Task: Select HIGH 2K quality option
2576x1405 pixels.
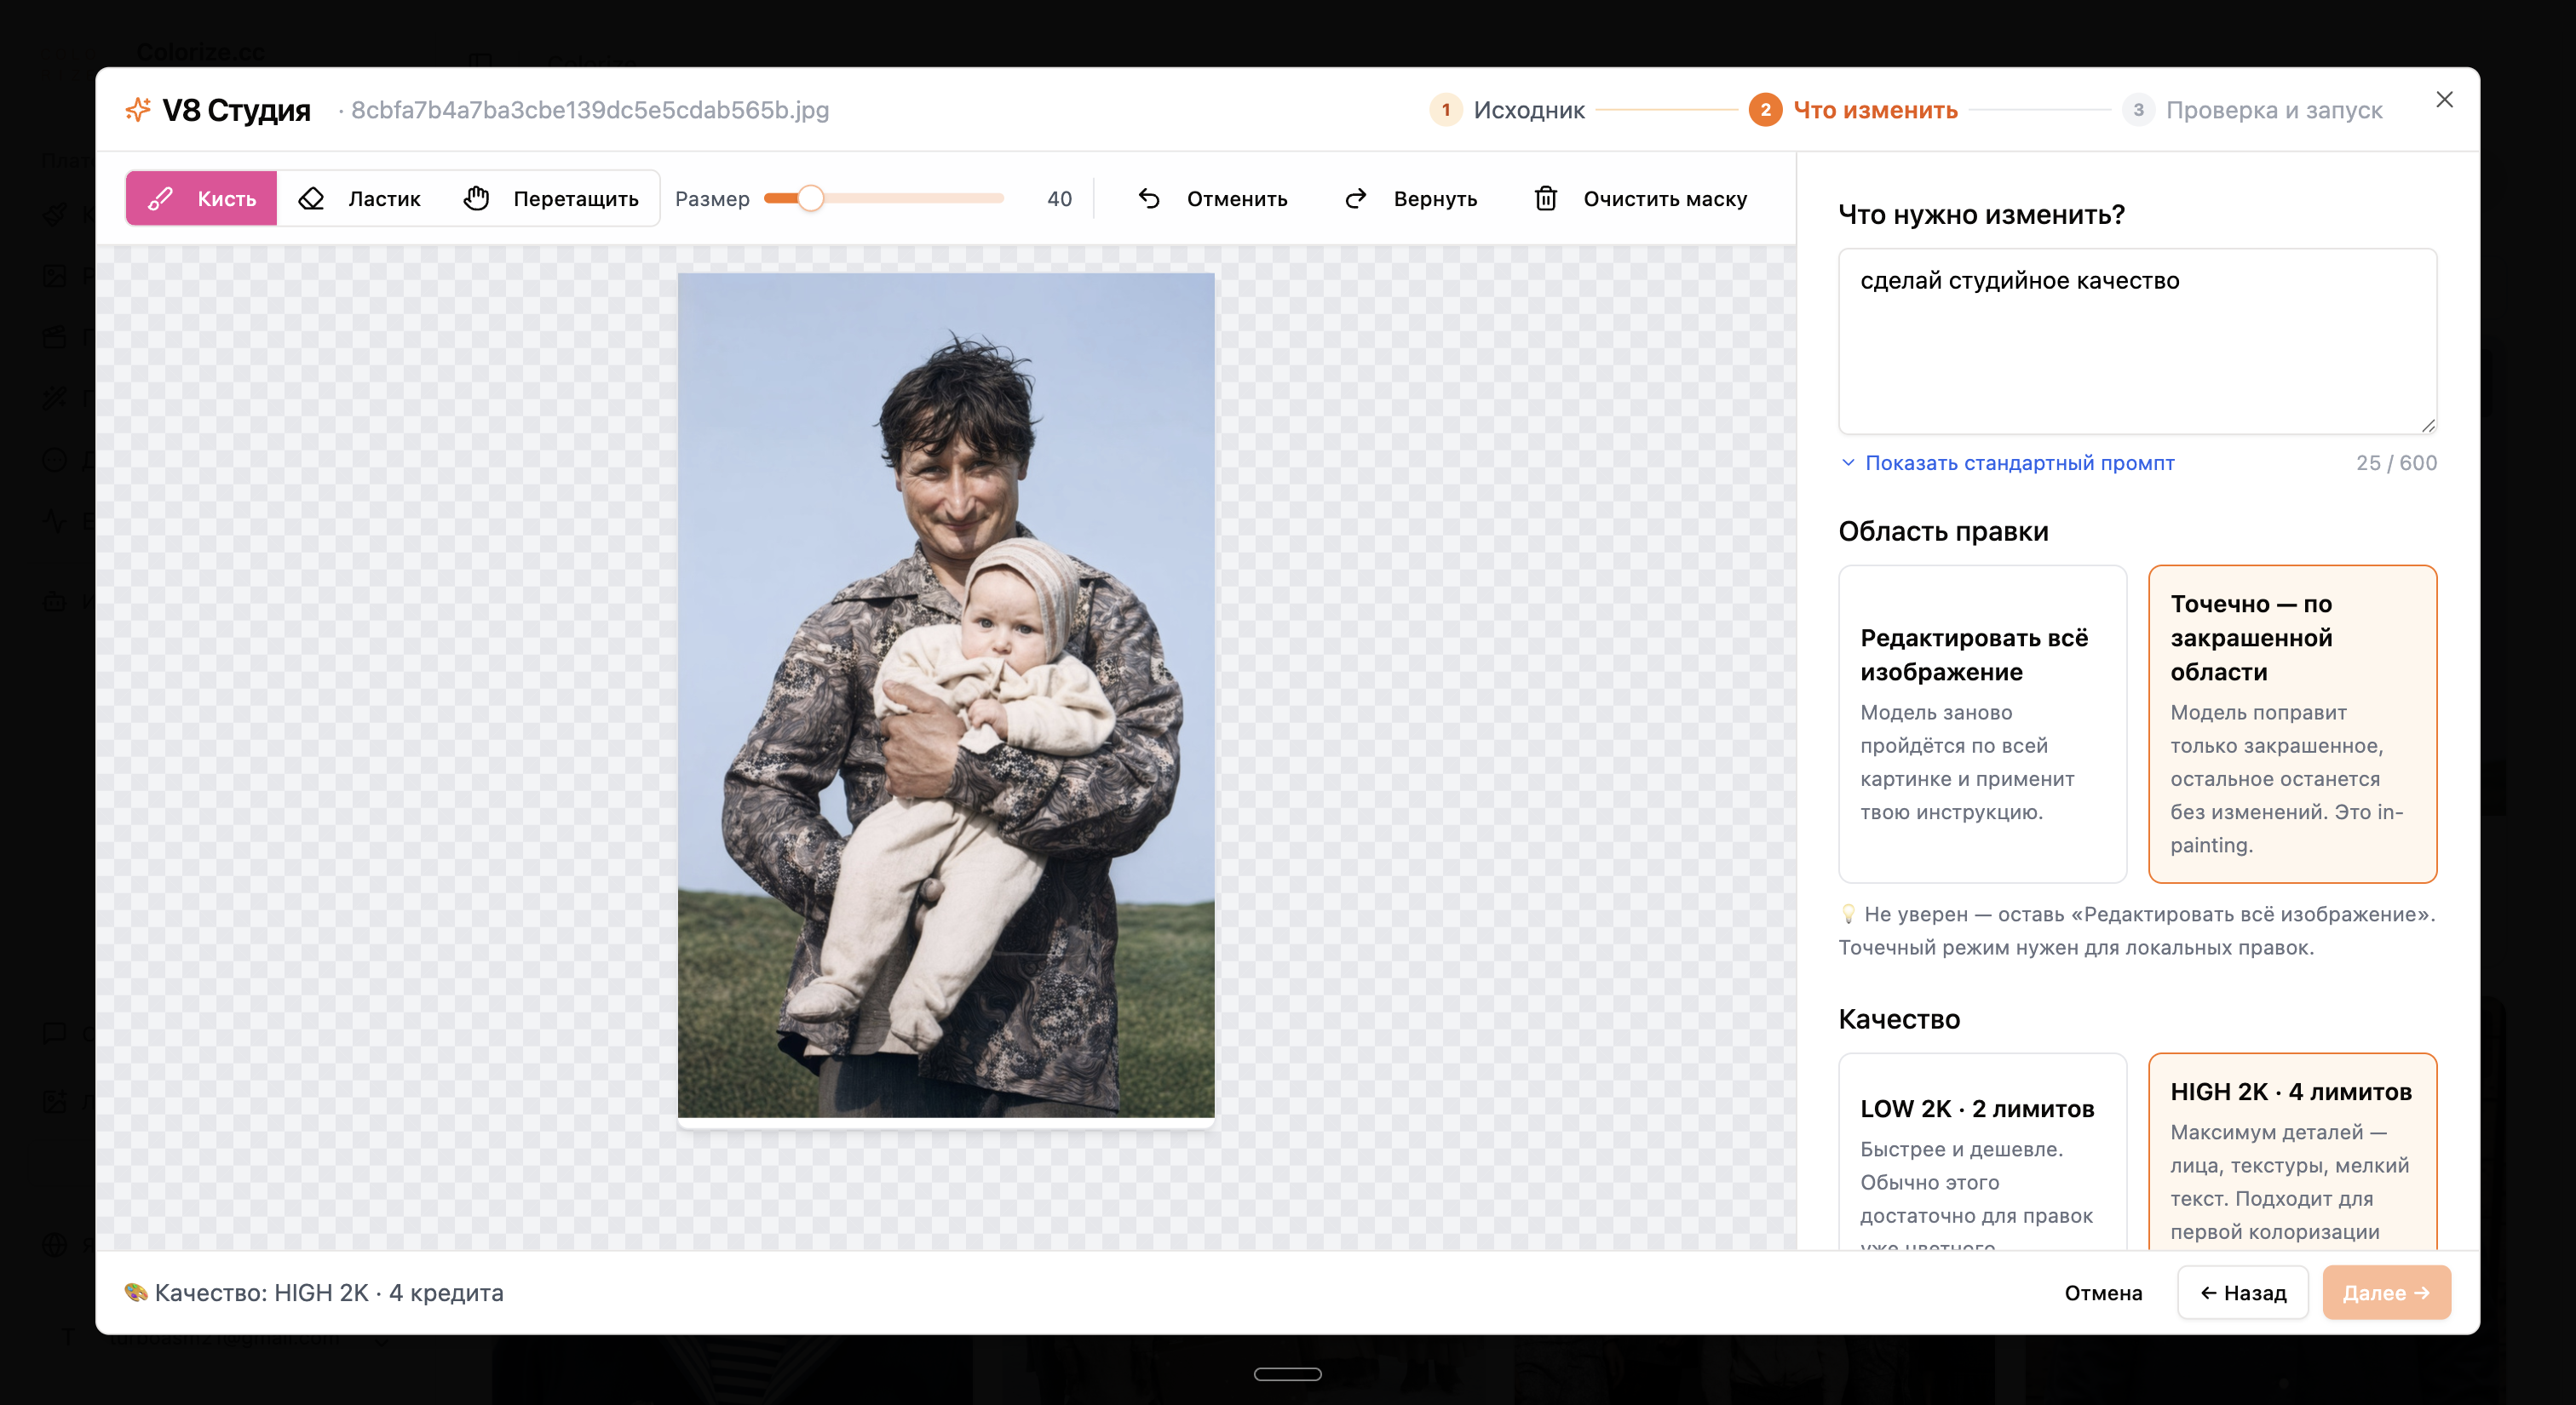Action: click(x=2292, y=1152)
